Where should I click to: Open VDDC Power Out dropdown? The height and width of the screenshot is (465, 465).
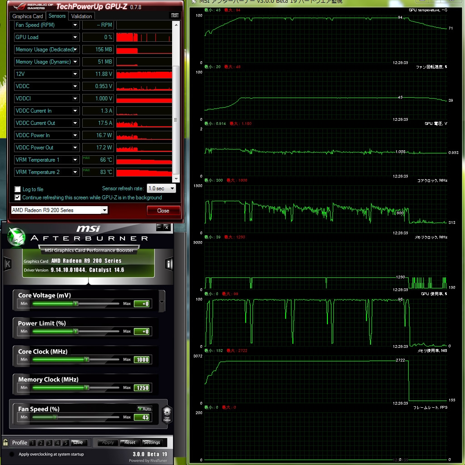tap(75, 148)
